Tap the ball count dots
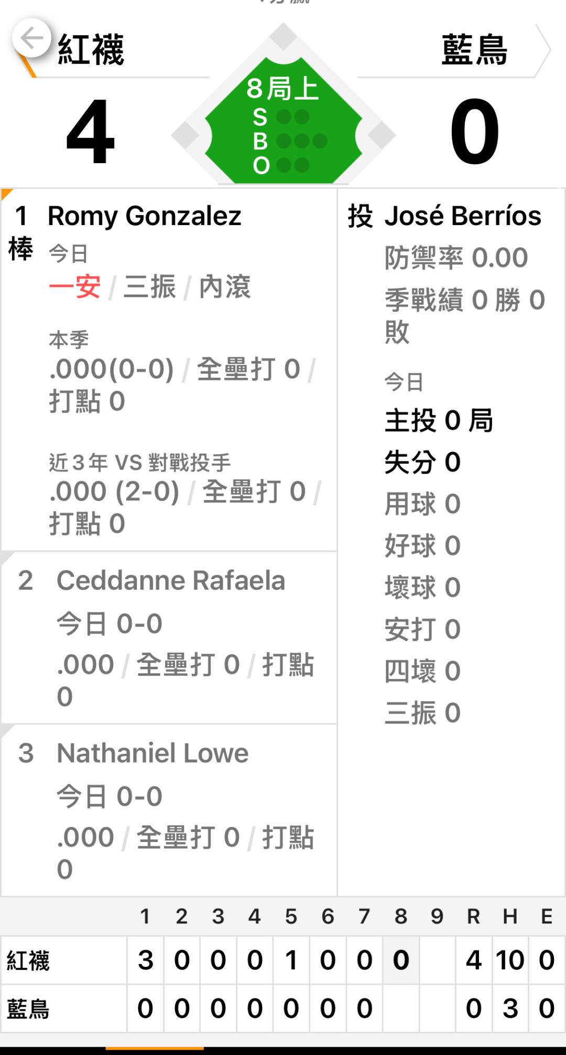This screenshot has width=566, height=1055. tap(301, 141)
